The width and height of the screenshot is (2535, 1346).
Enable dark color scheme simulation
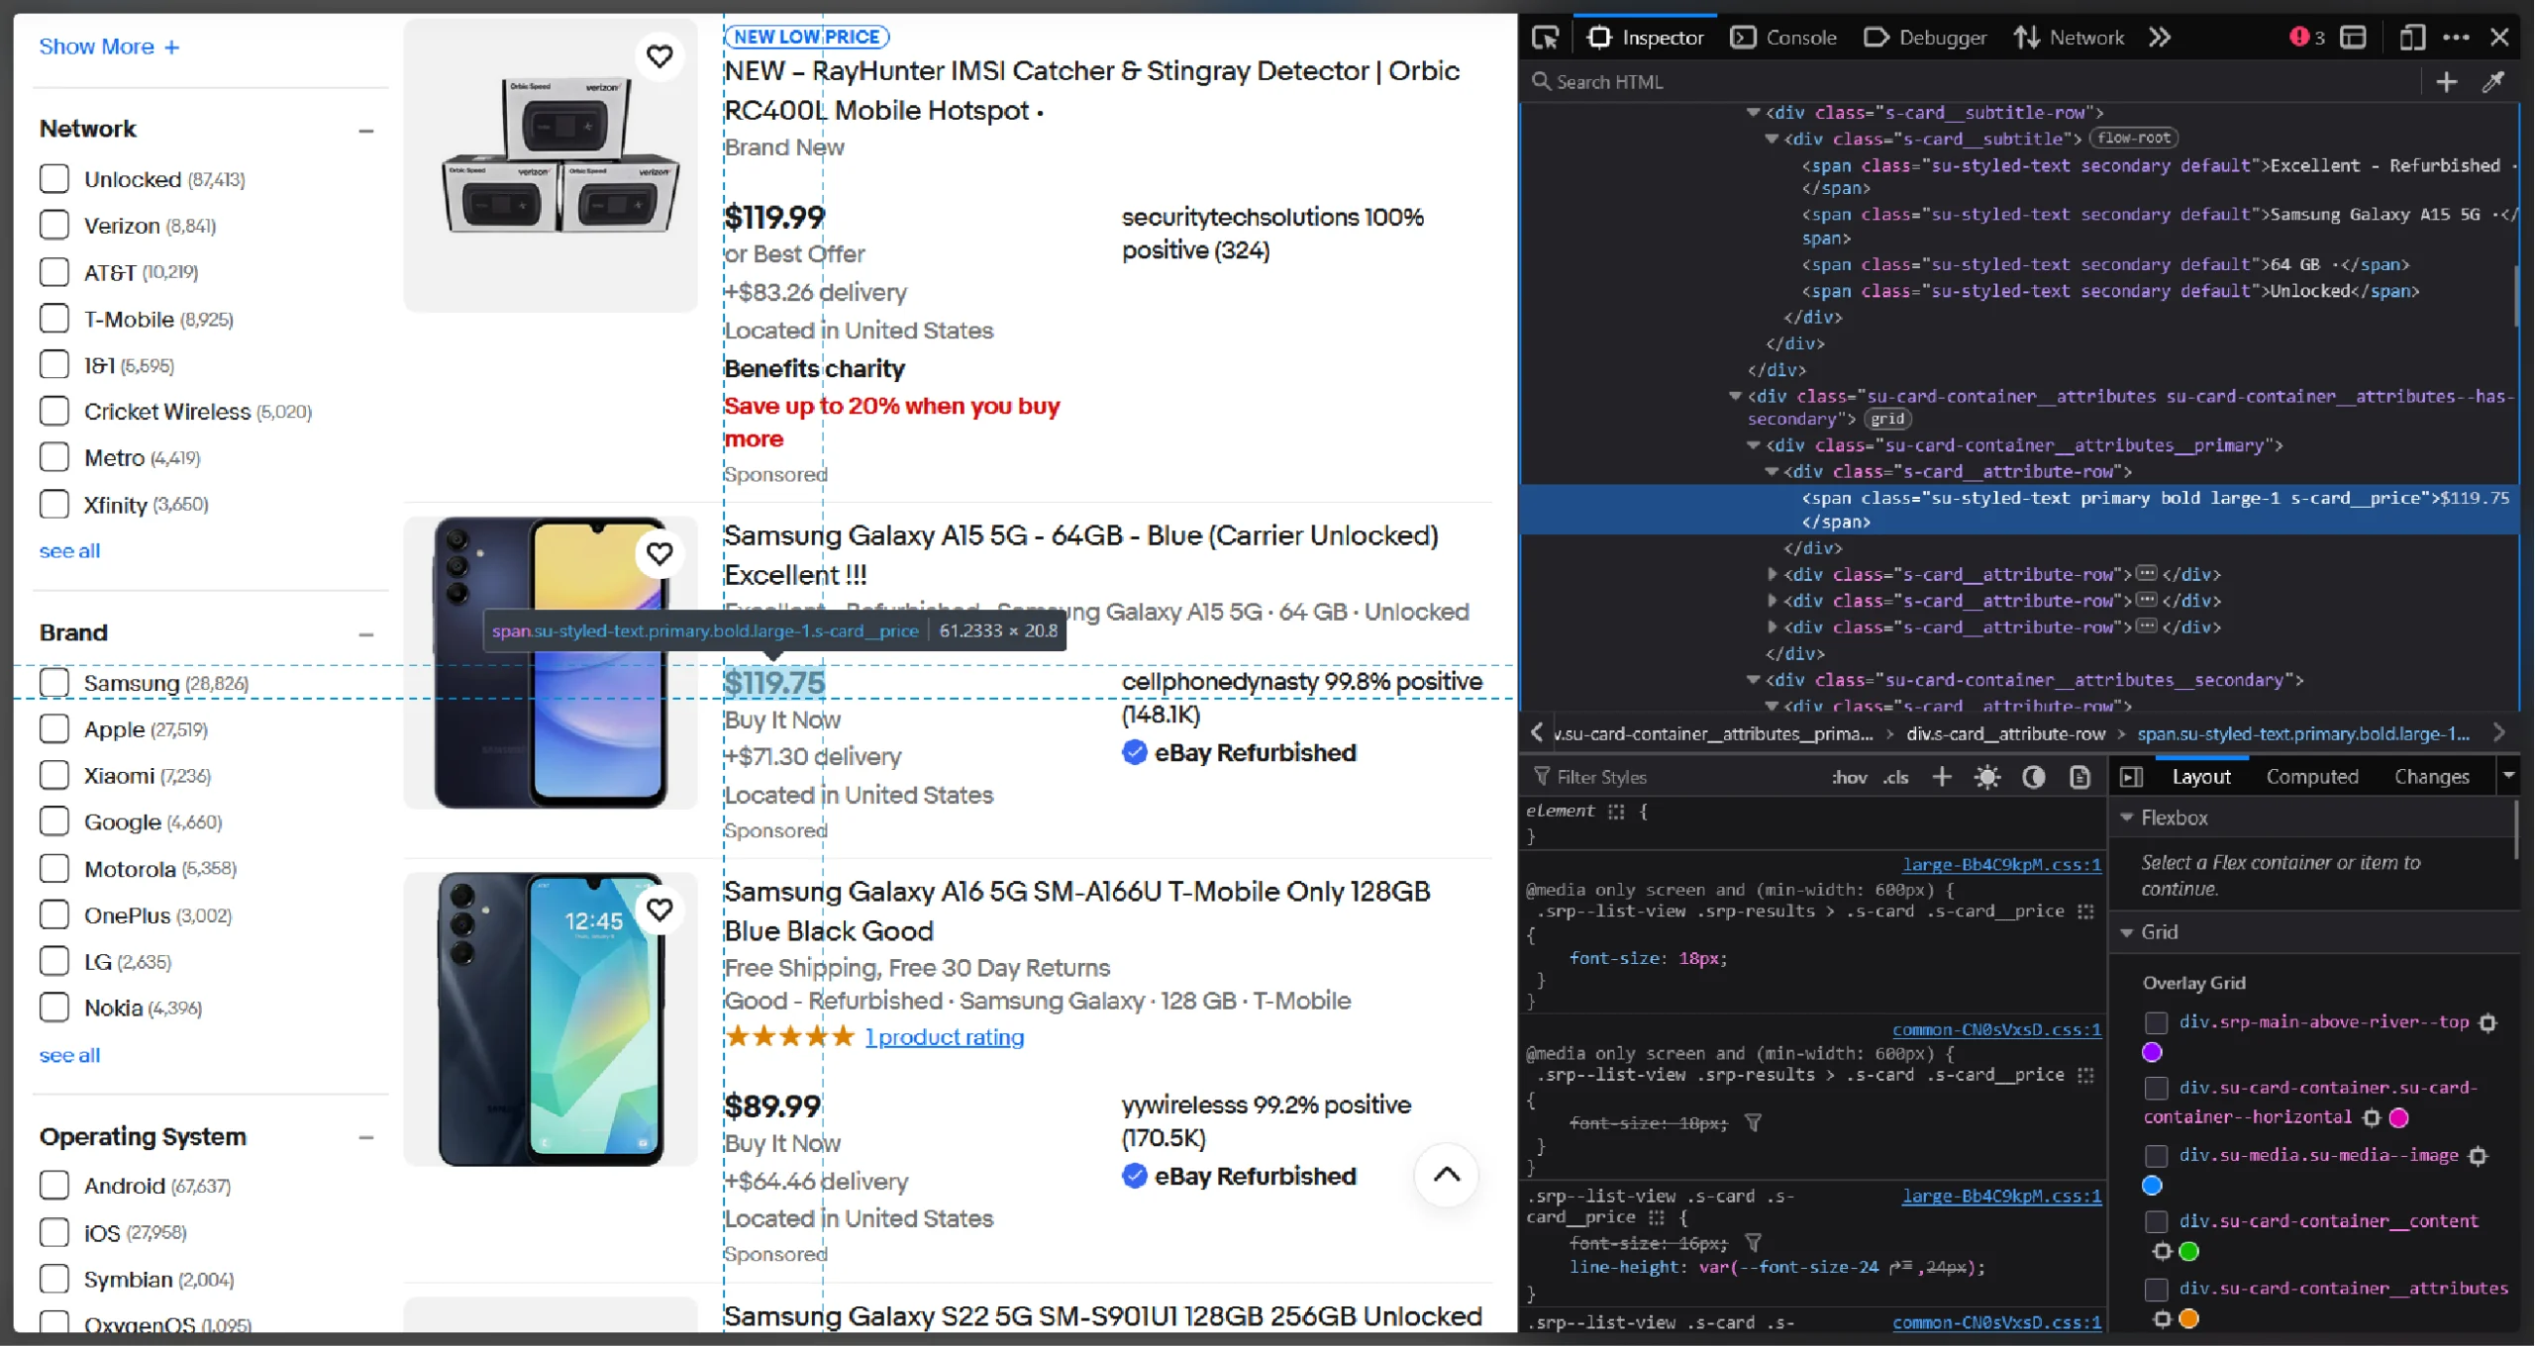2034,777
